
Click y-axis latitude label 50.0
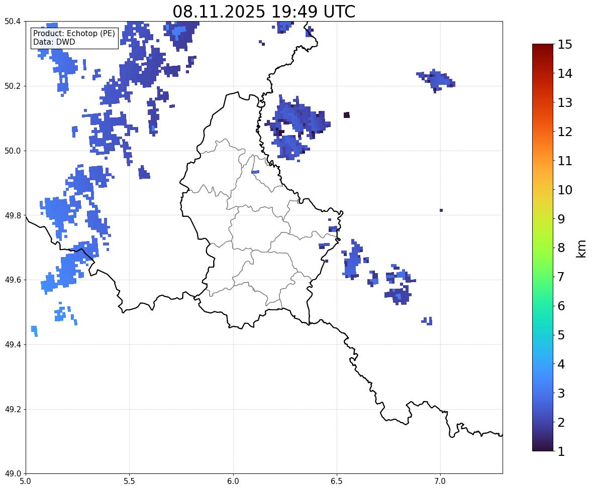tap(12, 151)
